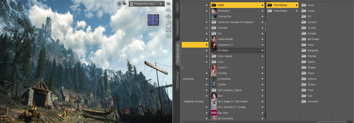Click the Anna folder icon

[x=304, y=5]
